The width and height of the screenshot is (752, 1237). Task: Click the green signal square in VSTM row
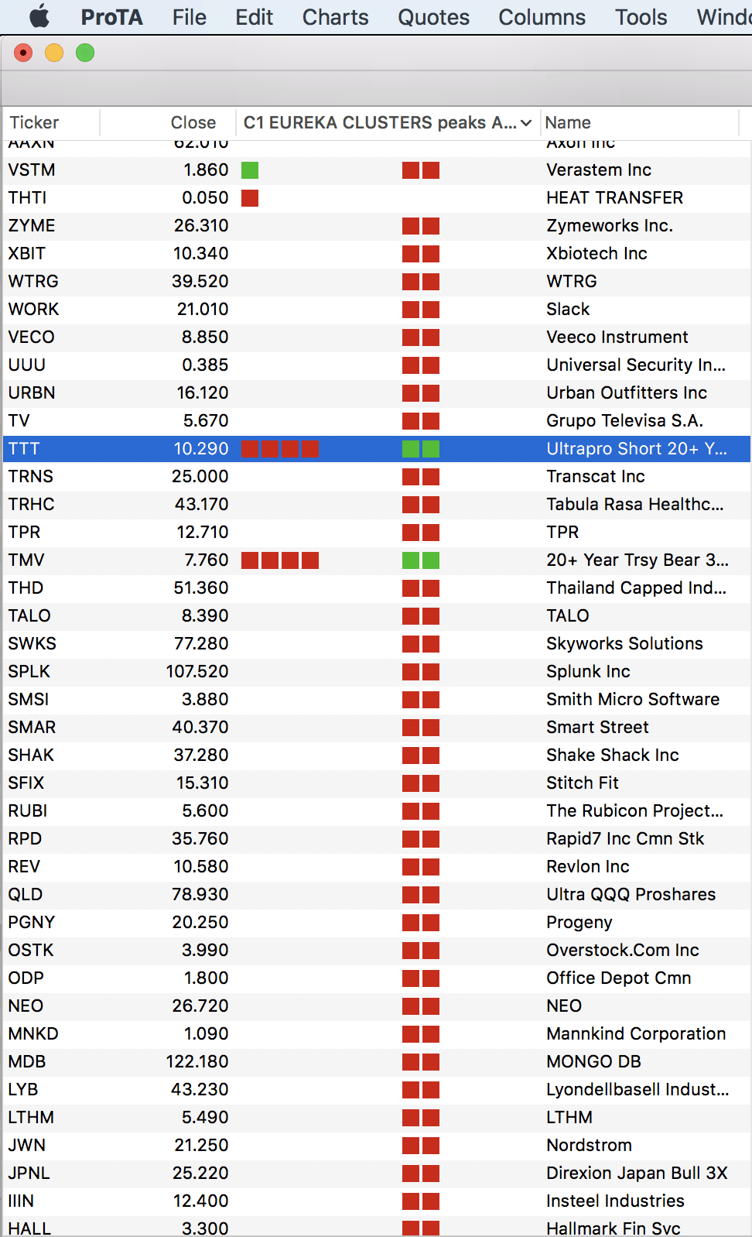pyautogui.click(x=250, y=170)
